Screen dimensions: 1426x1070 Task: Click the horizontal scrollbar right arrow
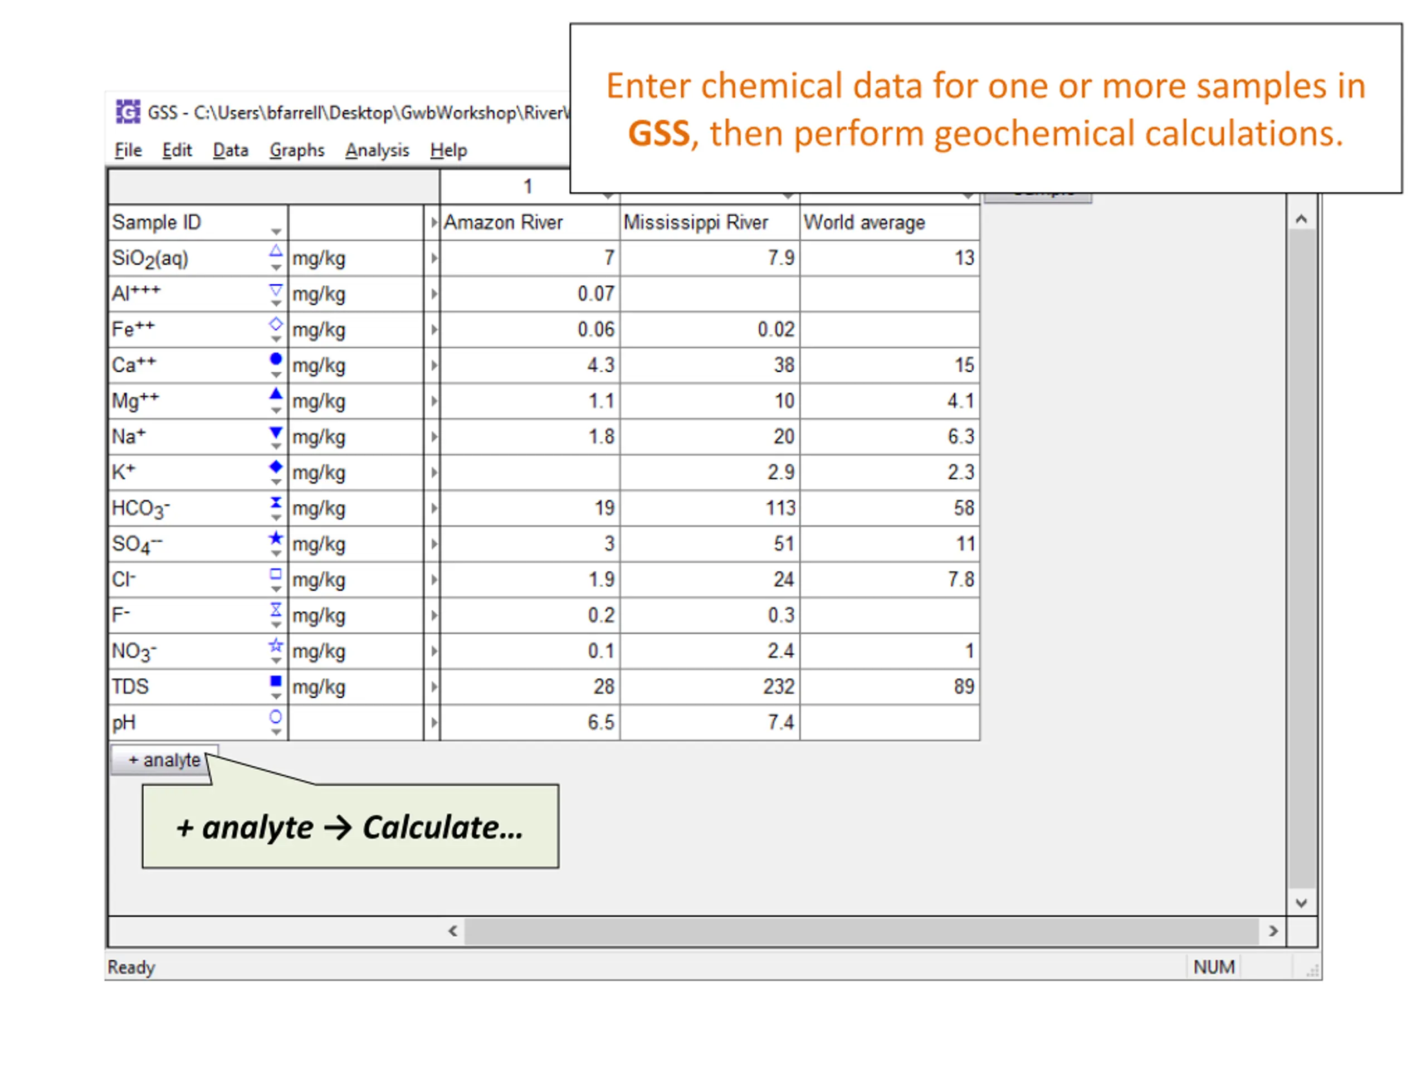pyautogui.click(x=1273, y=931)
